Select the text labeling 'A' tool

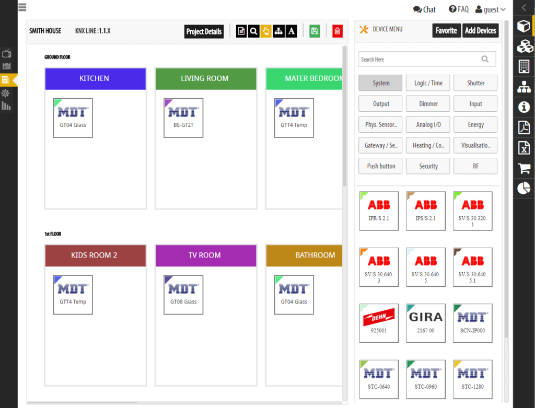tap(291, 31)
